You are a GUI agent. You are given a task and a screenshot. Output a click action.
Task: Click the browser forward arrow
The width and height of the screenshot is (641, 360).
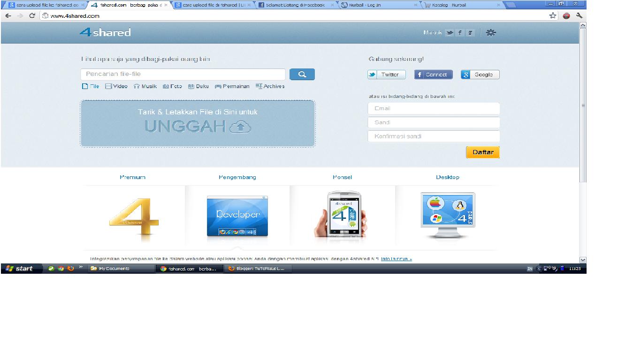pyautogui.click(x=20, y=15)
